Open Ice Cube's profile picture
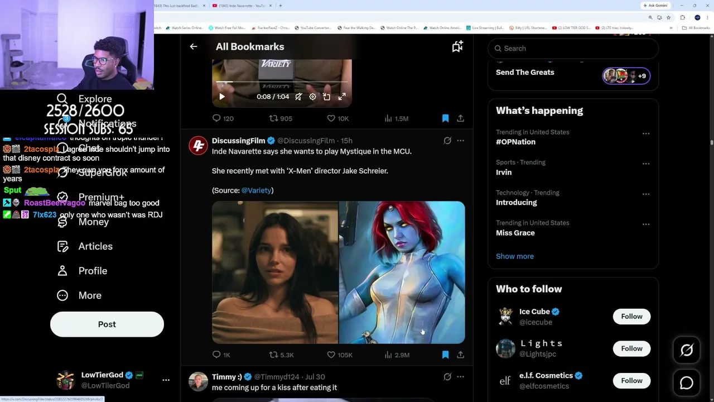The height and width of the screenshot is (402, 714). tap(505, 317)
